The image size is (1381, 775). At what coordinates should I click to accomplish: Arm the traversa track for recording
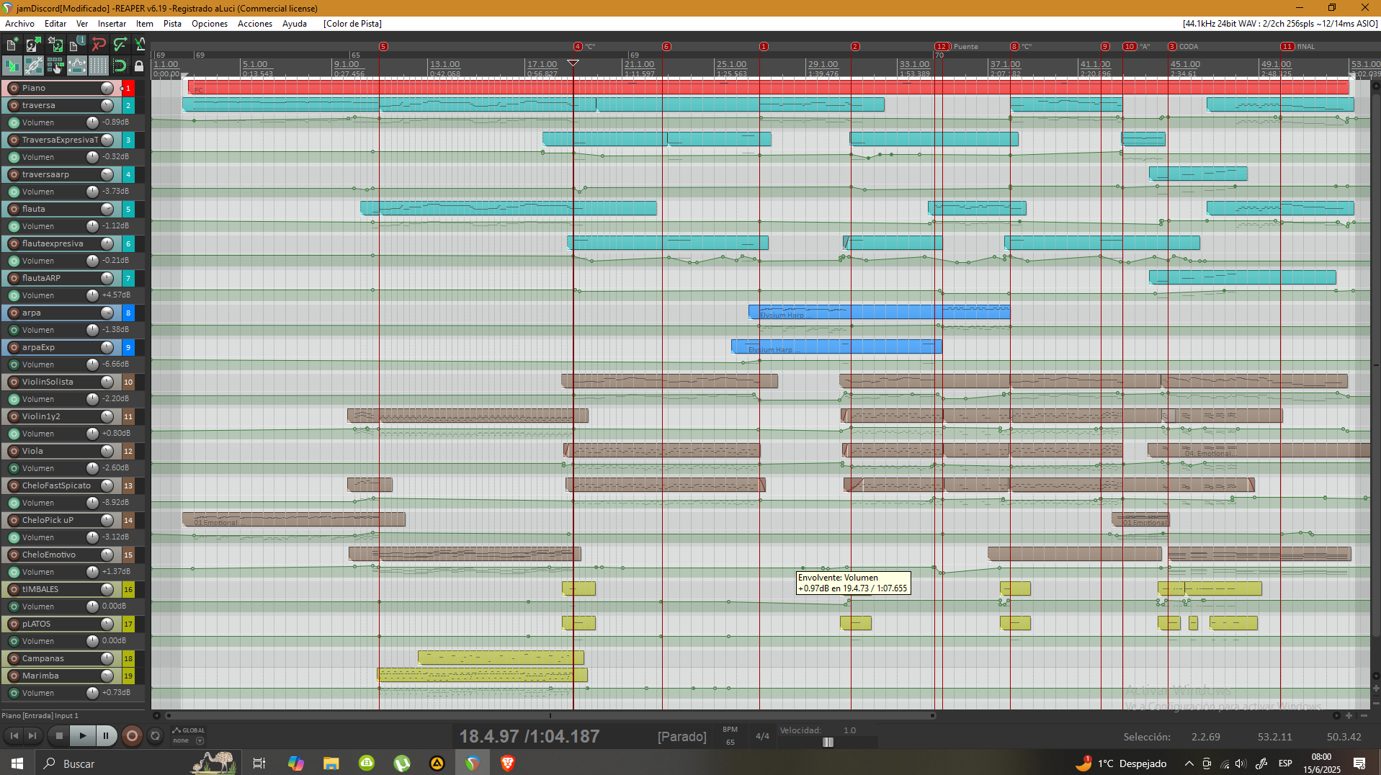(x=13, y=105)
